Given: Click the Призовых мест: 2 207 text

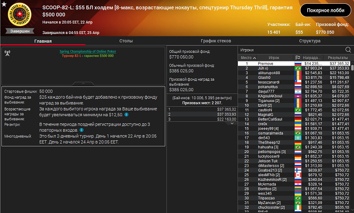Looking at the screenshot, I should pyautogui.click(x=202, y=103).
